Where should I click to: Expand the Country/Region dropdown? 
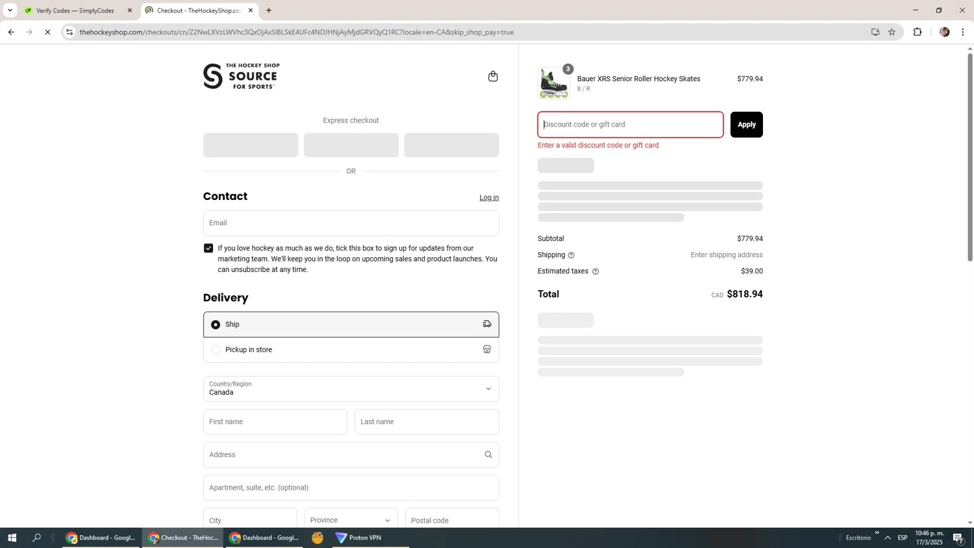tap(351, 388)
